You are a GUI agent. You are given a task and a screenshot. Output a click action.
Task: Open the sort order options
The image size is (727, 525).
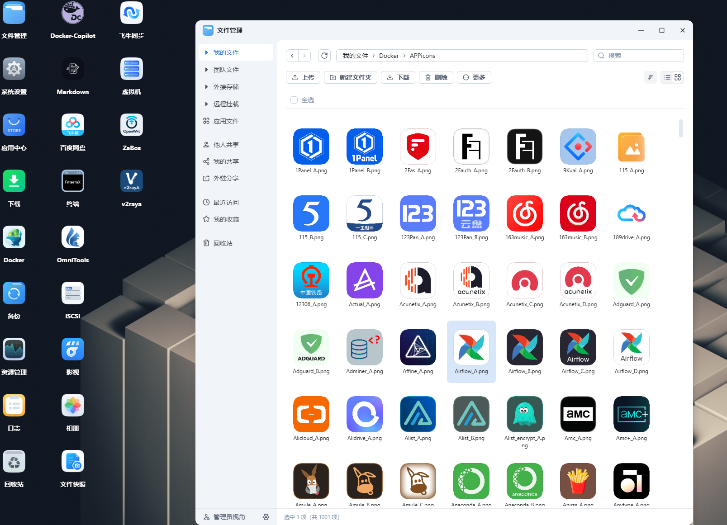pyautogui.click(x=651, y=77)
